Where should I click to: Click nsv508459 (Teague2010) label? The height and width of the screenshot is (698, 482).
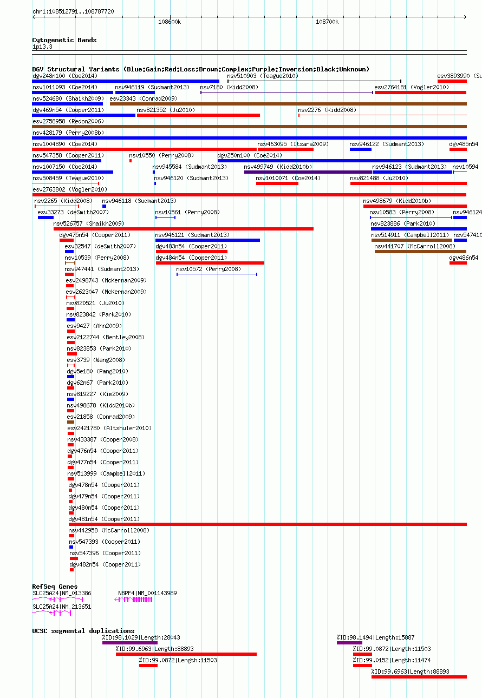(x=68, y=179)
